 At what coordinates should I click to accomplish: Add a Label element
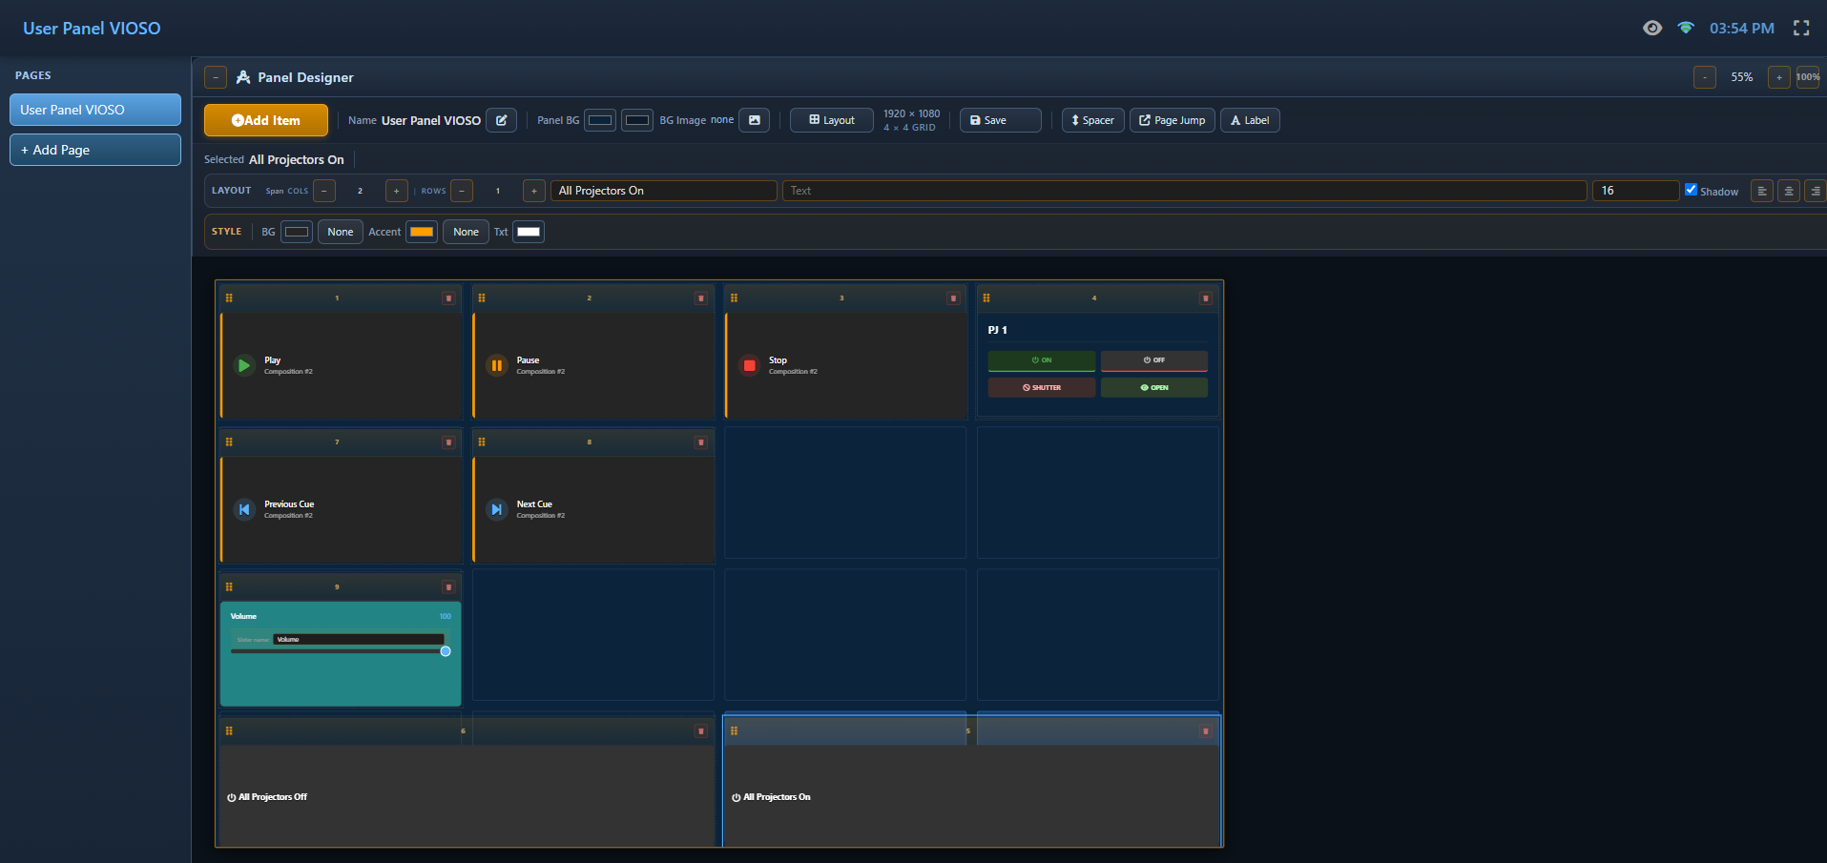click(1250, 120)
